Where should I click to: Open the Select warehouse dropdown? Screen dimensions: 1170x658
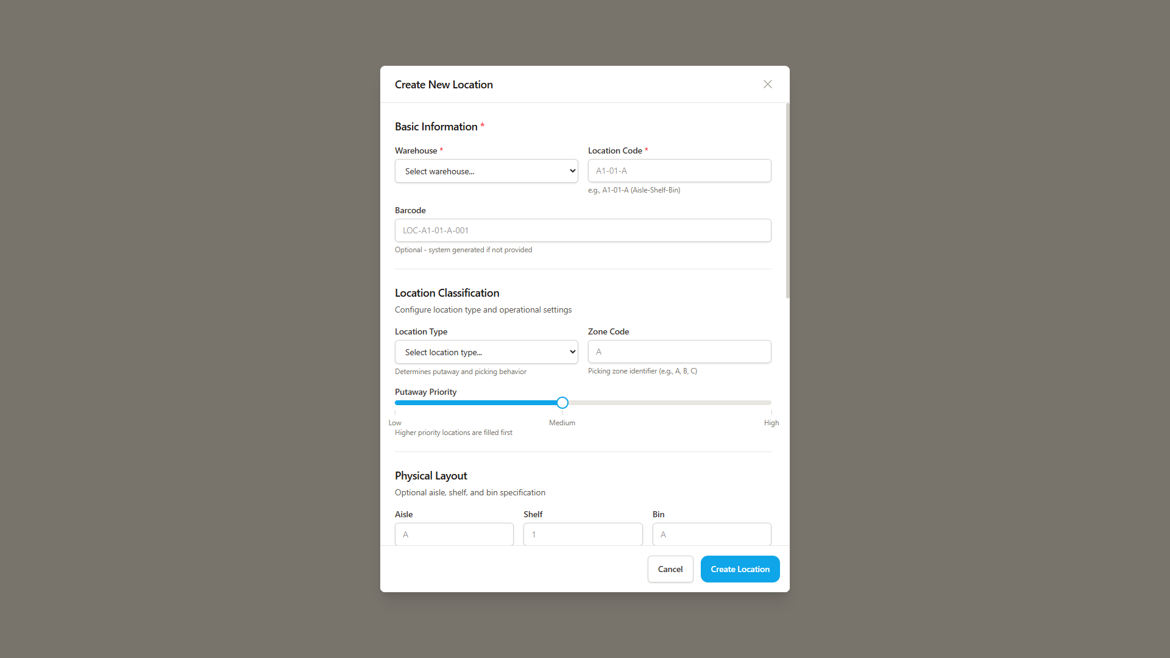486,171
